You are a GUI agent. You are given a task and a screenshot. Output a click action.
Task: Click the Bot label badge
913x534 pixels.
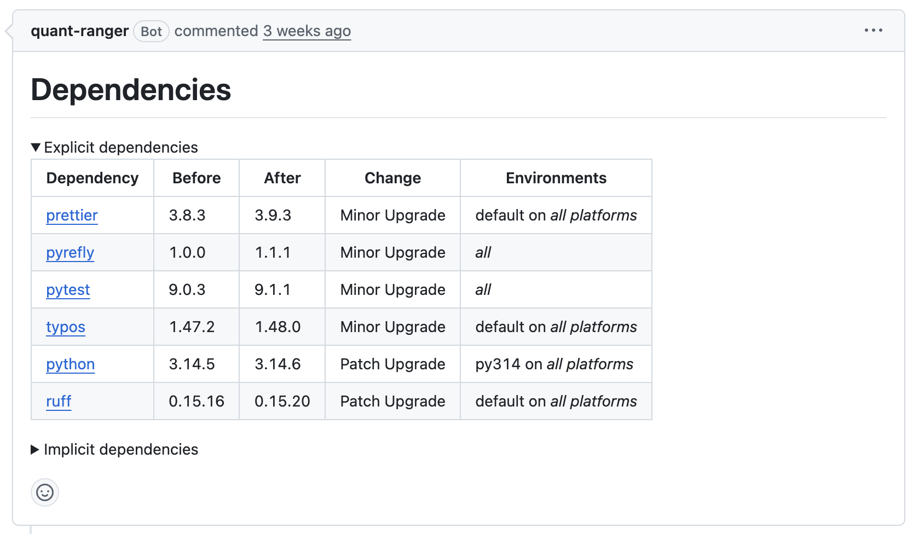click(x=151, y=31)
